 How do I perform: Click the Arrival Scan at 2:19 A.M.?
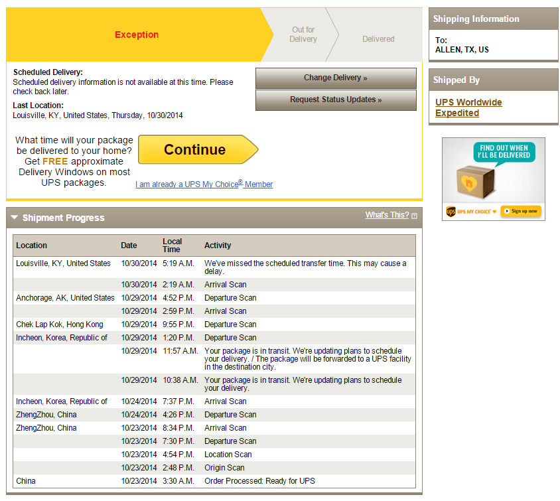coord(226,285)
